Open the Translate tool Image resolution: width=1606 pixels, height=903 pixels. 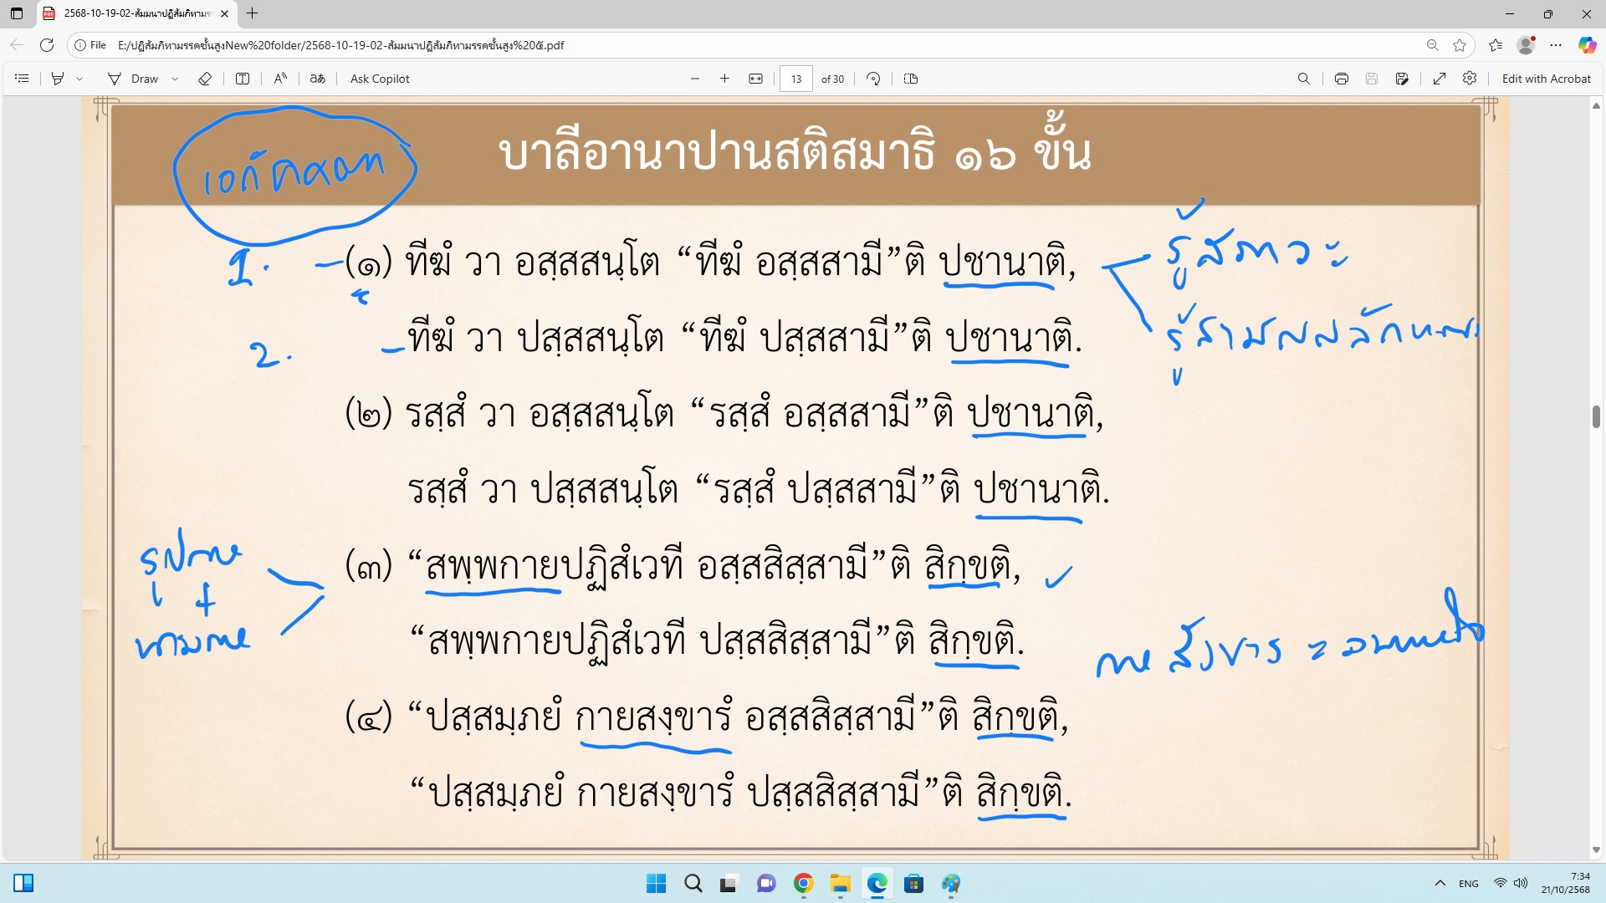pyautogui.click(x=318, y=79)
